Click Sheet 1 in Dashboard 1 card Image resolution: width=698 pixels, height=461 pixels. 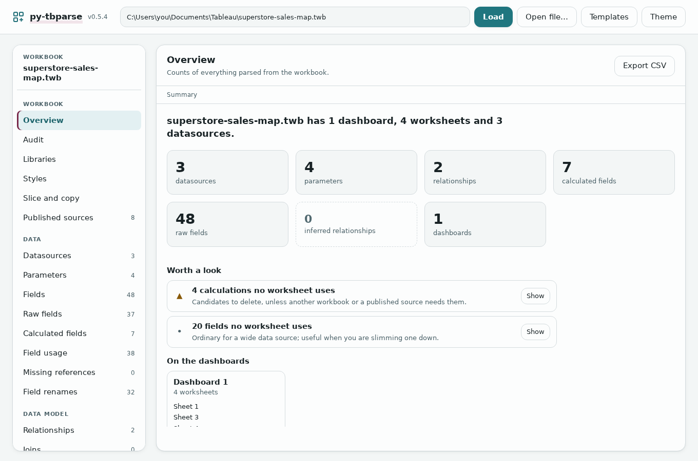pos(186,407)
